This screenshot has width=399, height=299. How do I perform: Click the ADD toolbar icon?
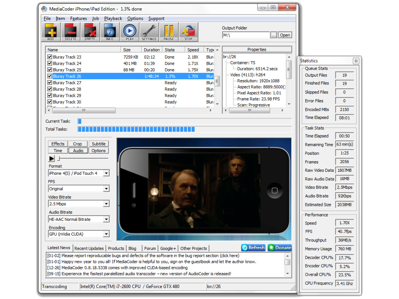(51, 32)
